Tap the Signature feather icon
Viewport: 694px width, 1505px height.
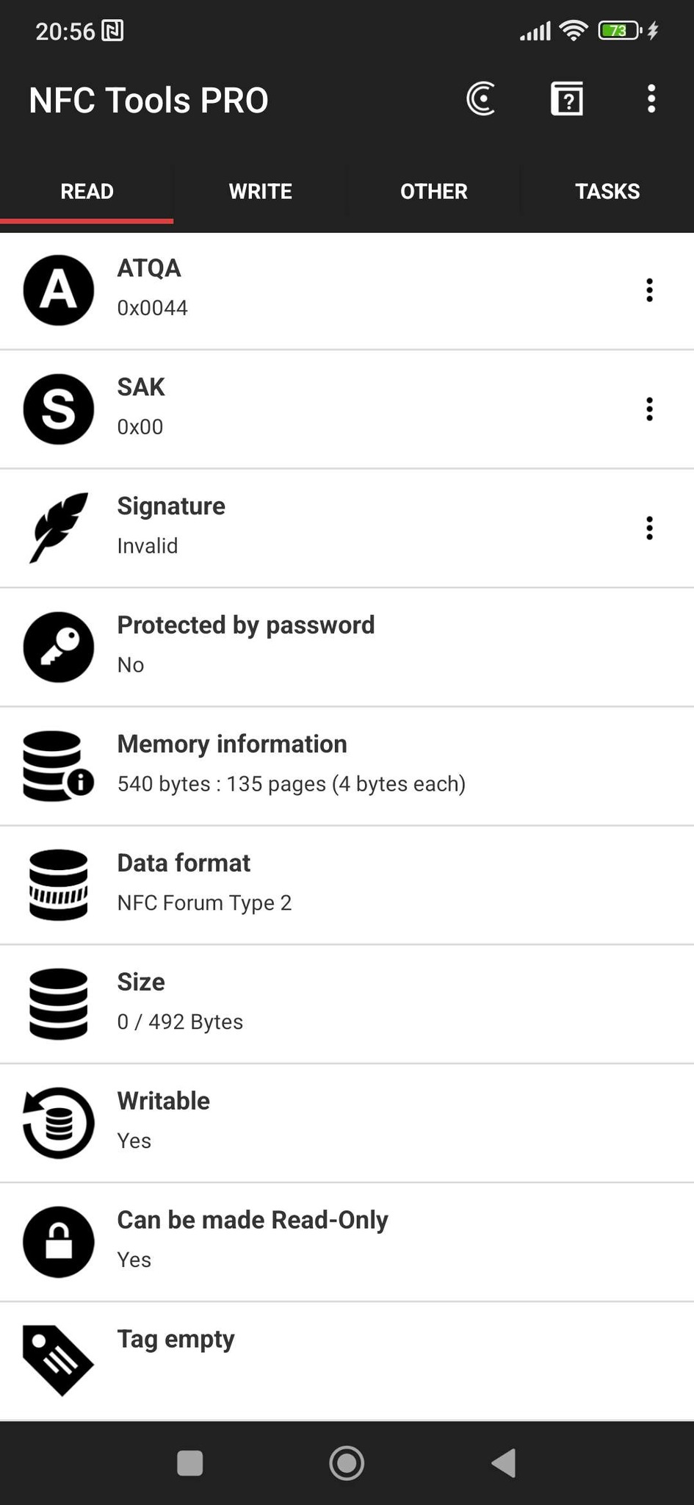[x=59, y=528]
